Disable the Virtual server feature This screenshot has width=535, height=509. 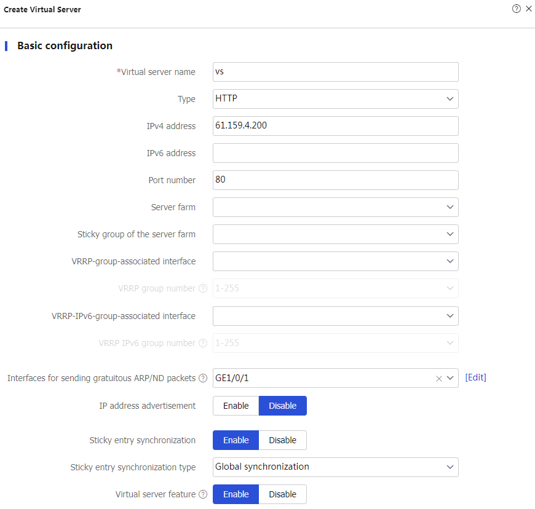tap(282, 494)
